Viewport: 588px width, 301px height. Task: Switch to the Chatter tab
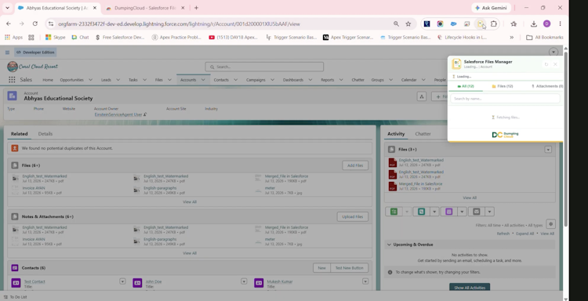[x=423, y=134]
